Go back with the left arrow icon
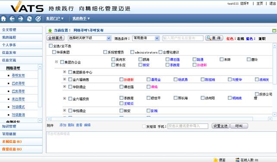The image size is (277, 162). tap(12, 19)
